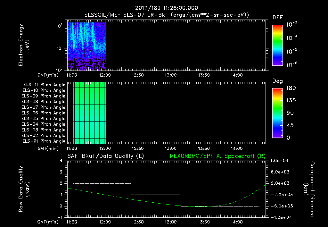Screen dimensions: 328x227
Task: Click the 180 value on Deg scale
Action: (291, 88)
